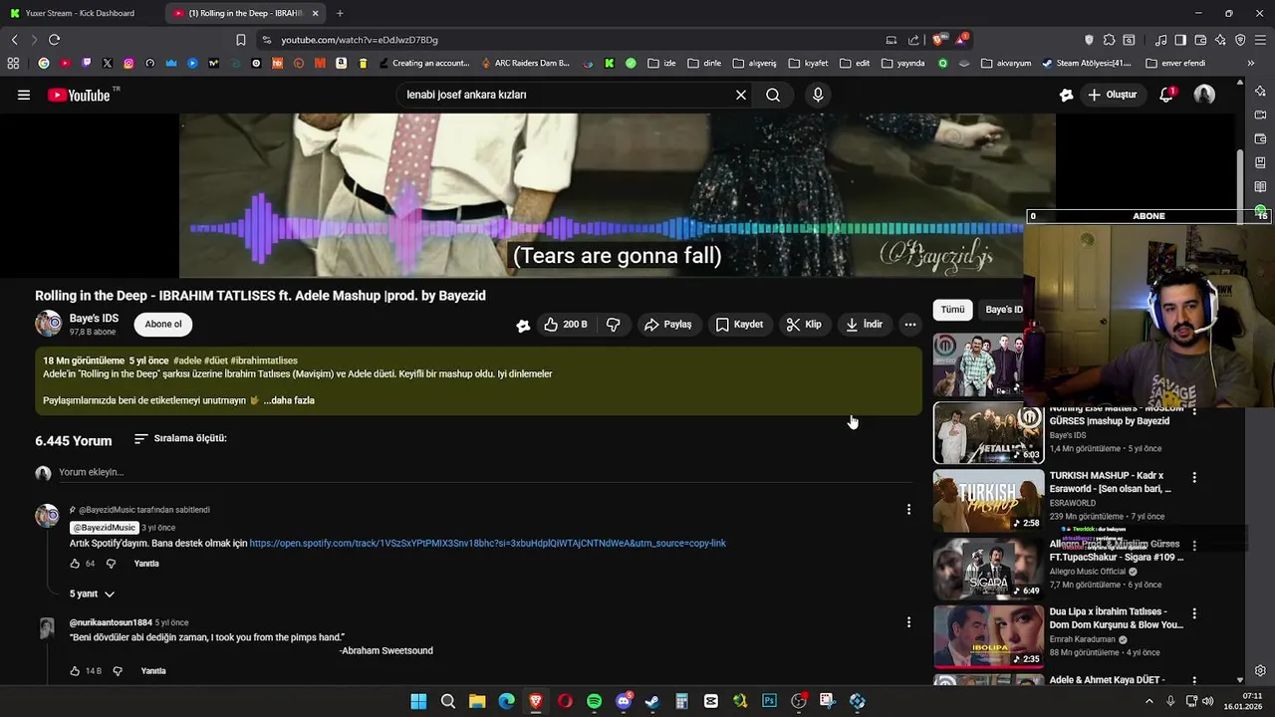Expand the 5 yanıt replies
This screenshot has height=717, width=1275.
coord(92,594)
